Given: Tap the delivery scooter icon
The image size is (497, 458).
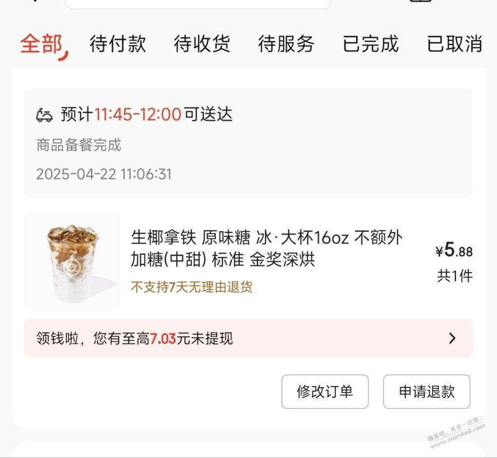Looking at the screenshot, I should 44,115.
